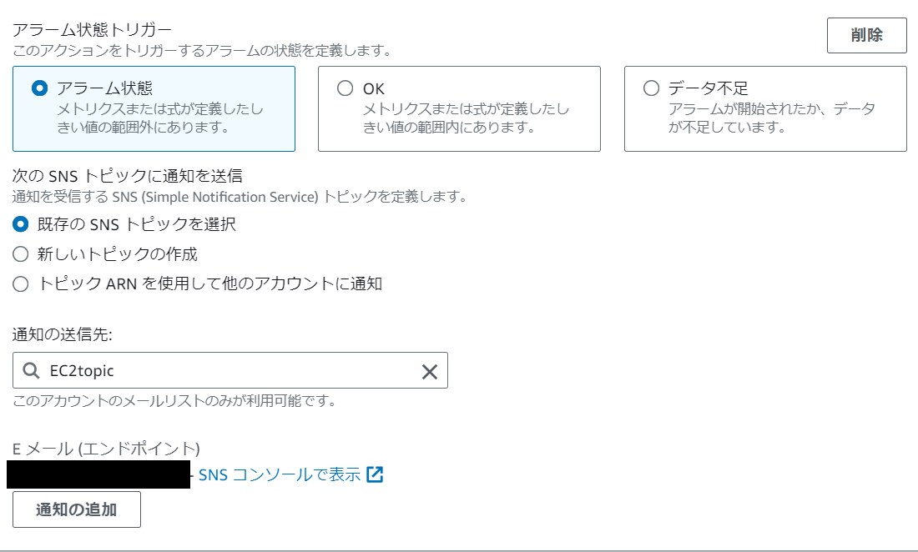Open the SNS コンソールで表示 link

click(x=280, y=474)
